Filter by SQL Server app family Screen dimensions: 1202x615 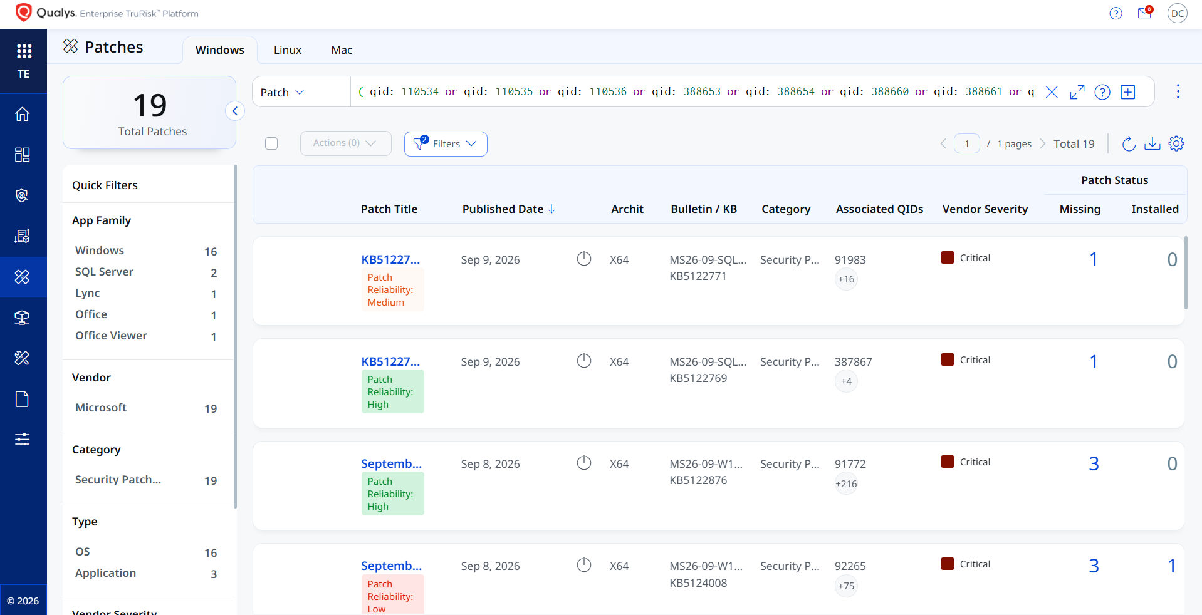145,272
